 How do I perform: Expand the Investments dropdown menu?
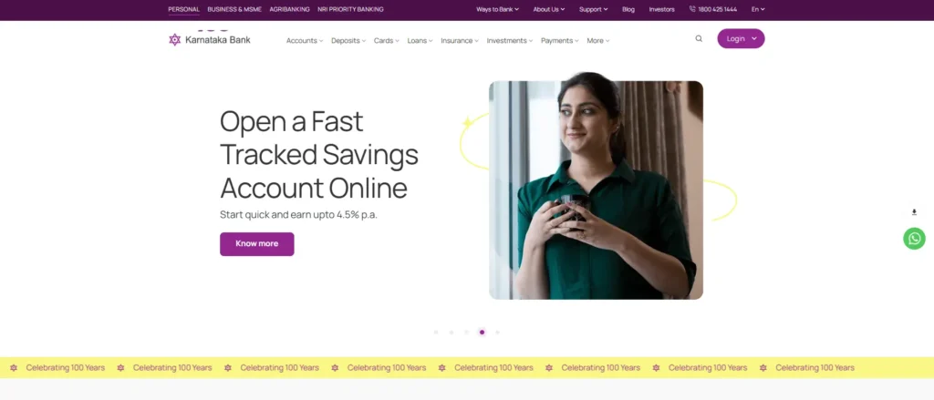coord(510,40)
